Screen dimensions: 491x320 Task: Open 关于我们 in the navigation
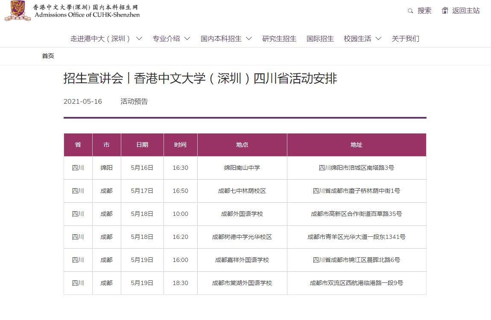405,38
